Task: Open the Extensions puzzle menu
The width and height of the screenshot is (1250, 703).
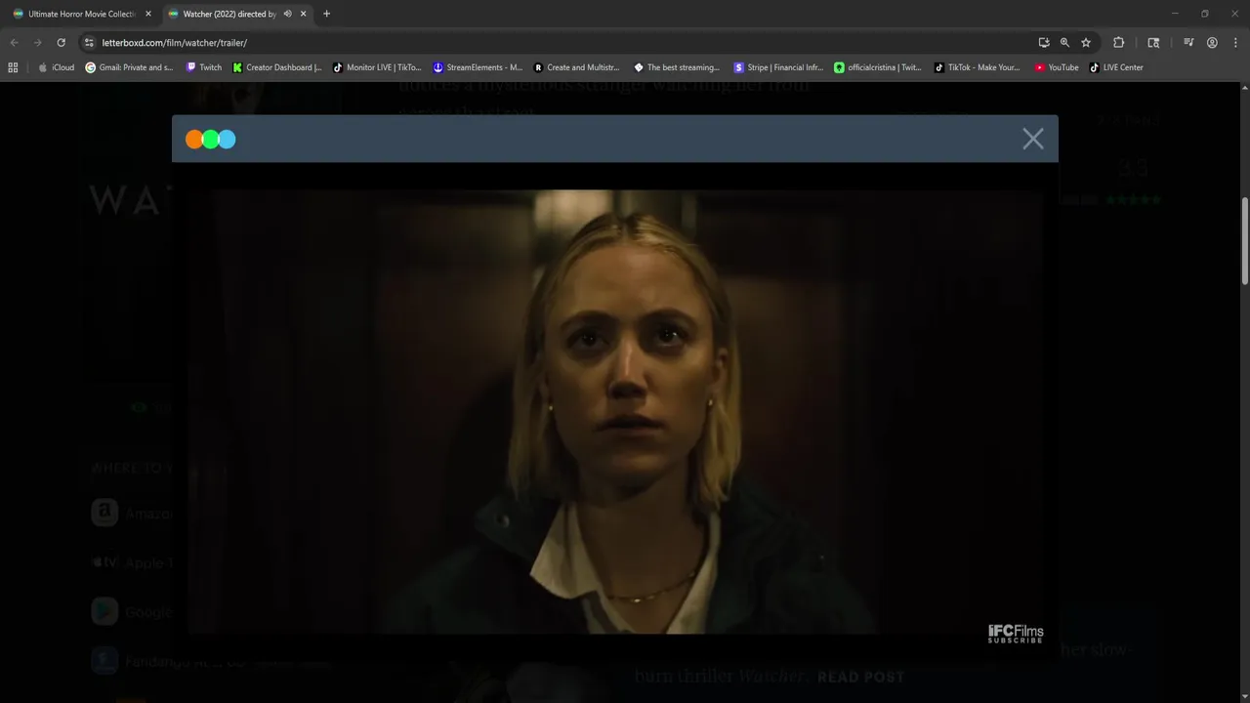Action: [1119, 43]
